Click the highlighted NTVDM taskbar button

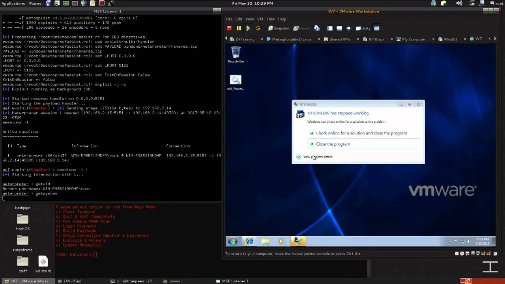pos(298,241)
